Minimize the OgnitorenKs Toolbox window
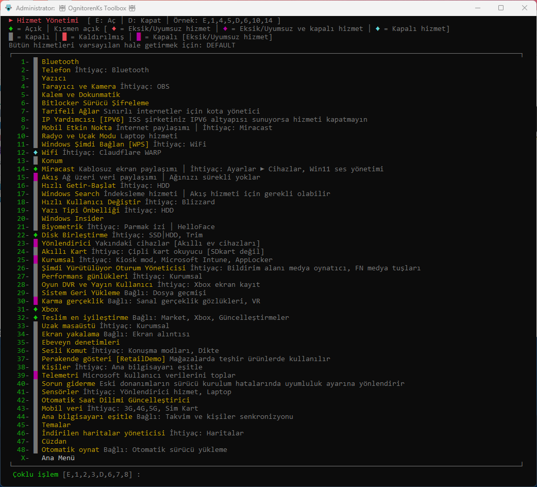537x487 pixels. click(478, 8)
